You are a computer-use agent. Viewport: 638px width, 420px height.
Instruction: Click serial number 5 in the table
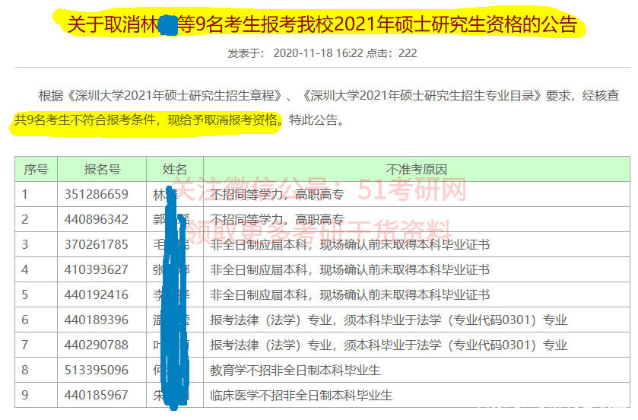[x=25, y=294]
